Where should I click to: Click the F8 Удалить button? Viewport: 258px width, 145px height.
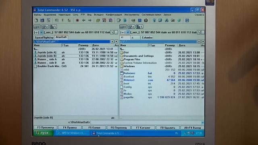(168, 127)
